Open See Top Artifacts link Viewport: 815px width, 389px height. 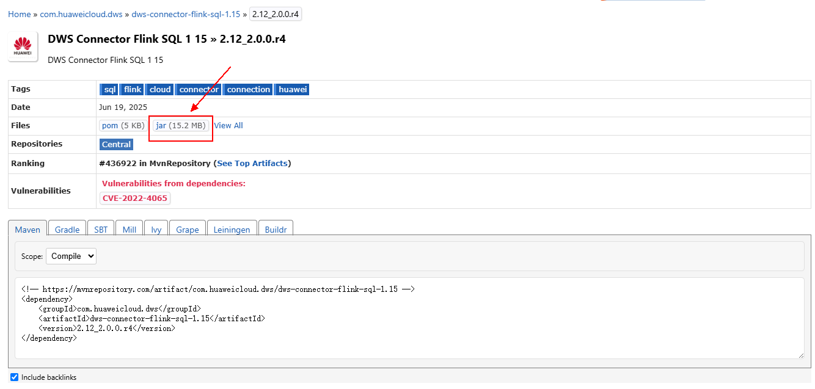pos(253,163)
